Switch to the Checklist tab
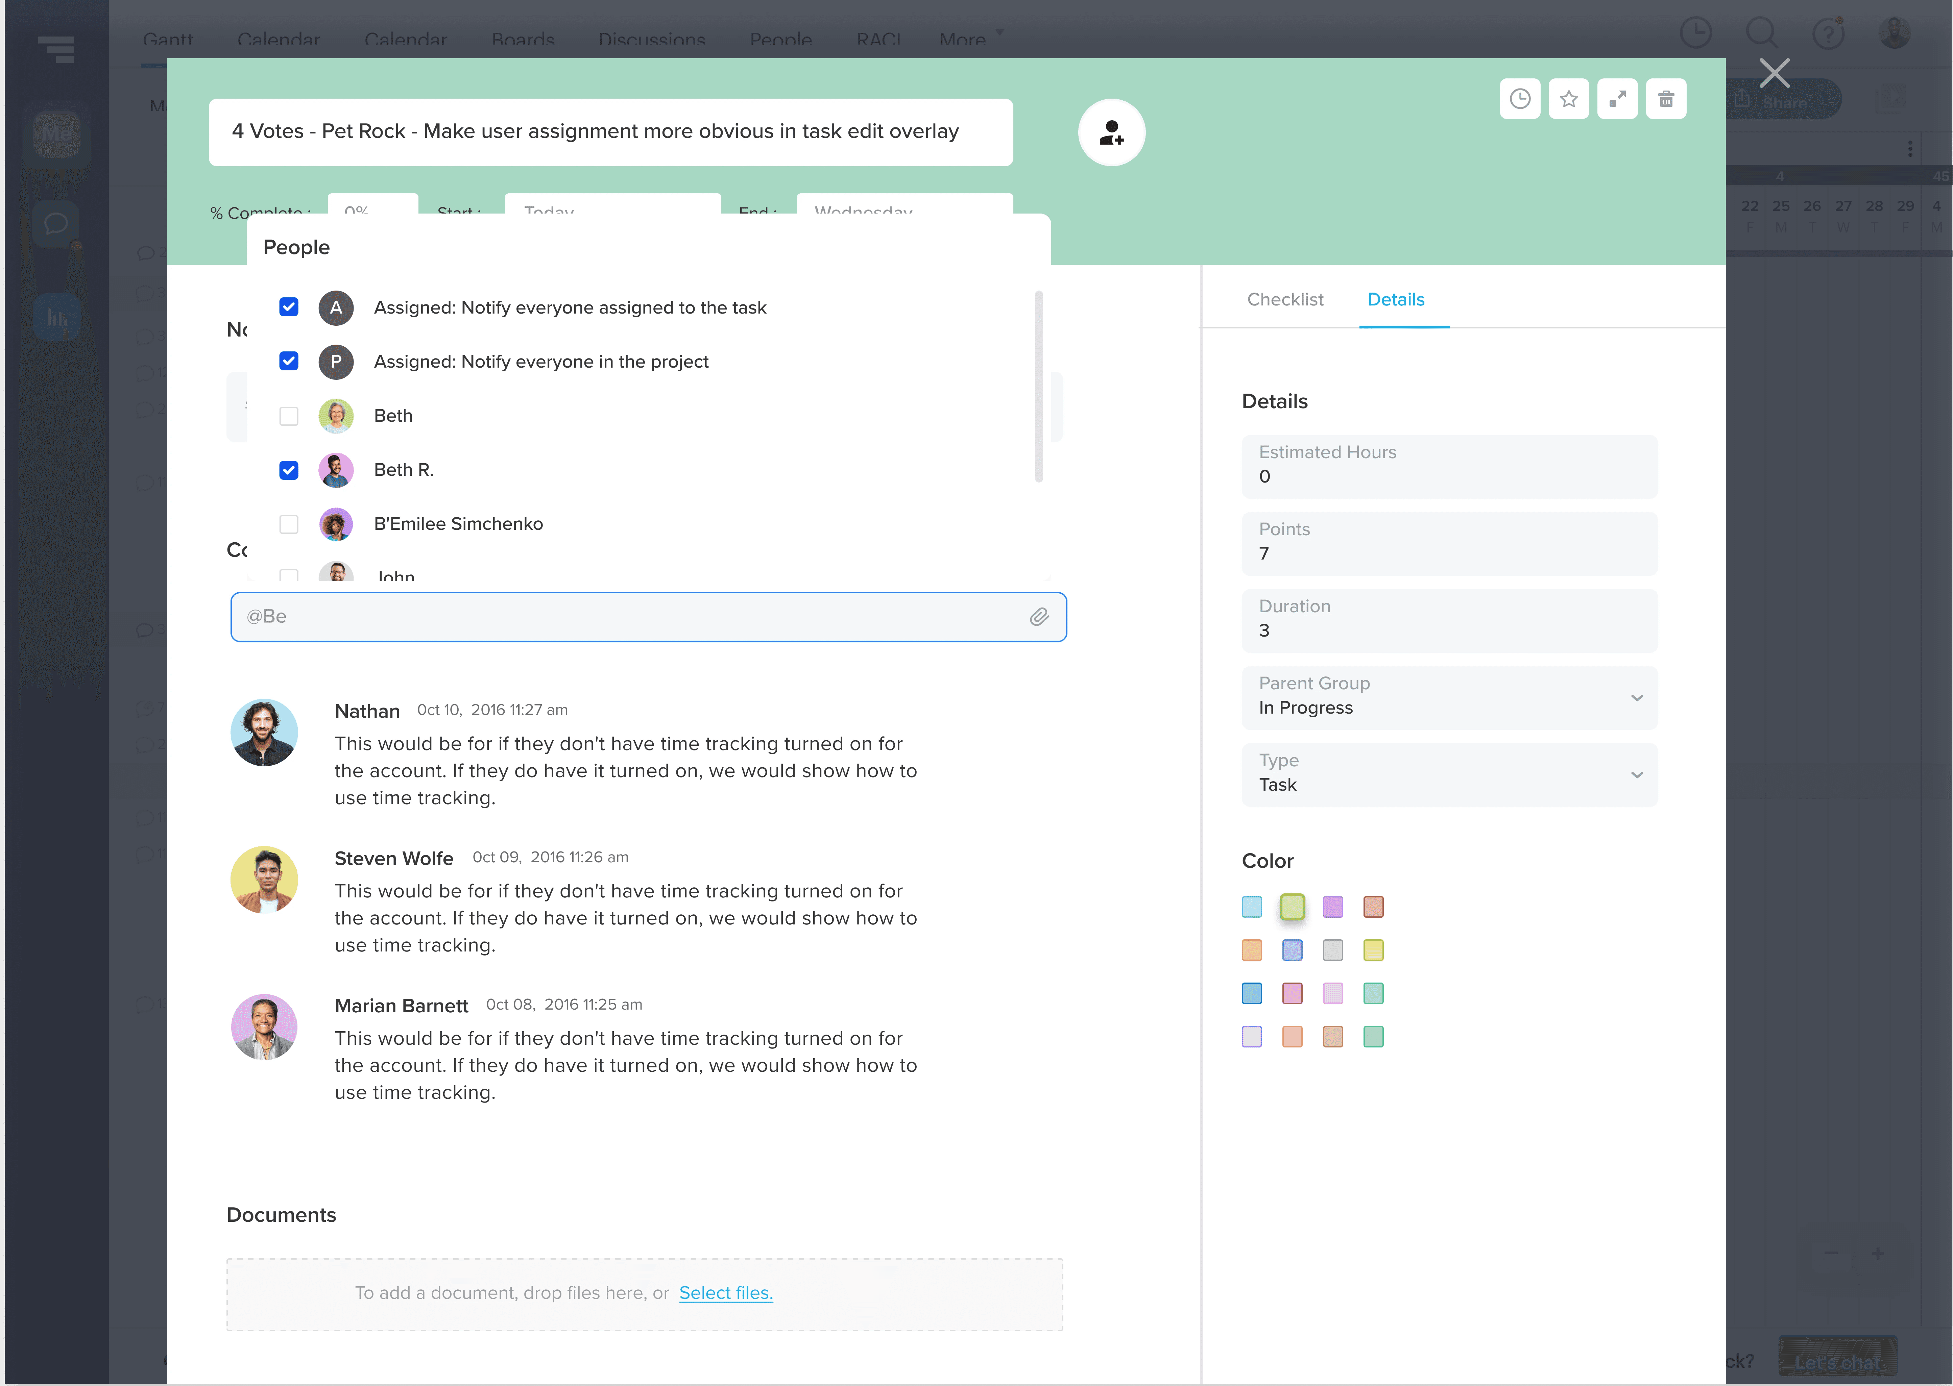Image resolution: width=1953 pixels, height=1386 pixels. (x=1285, y=300)
